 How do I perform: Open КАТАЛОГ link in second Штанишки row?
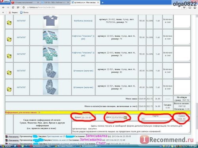click(x=21, y=87)
